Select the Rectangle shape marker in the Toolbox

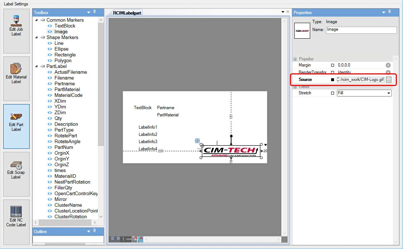[65, 55]
